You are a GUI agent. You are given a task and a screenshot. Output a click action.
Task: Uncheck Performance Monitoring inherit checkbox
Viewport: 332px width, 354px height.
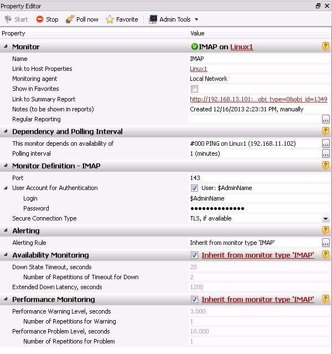click(x=194, y=299)
